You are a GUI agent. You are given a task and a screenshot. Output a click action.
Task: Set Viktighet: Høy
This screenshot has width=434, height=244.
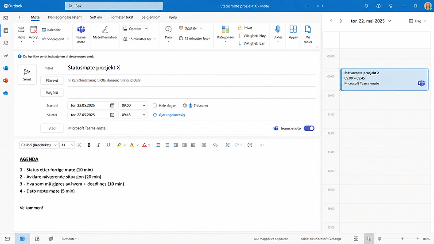[252, 36]
